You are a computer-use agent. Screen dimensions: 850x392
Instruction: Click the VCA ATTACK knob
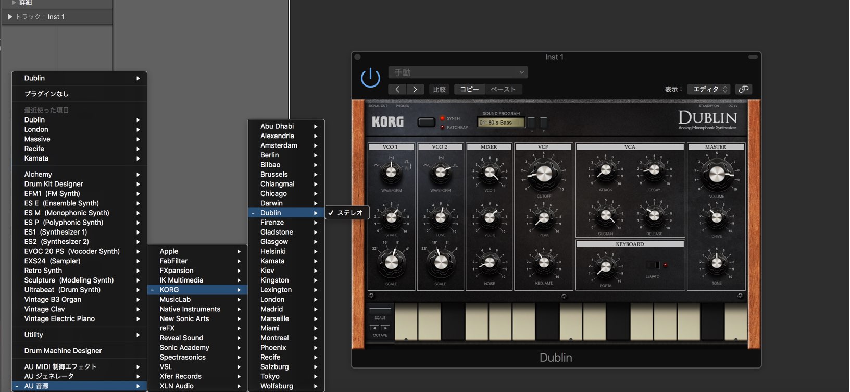605,169
